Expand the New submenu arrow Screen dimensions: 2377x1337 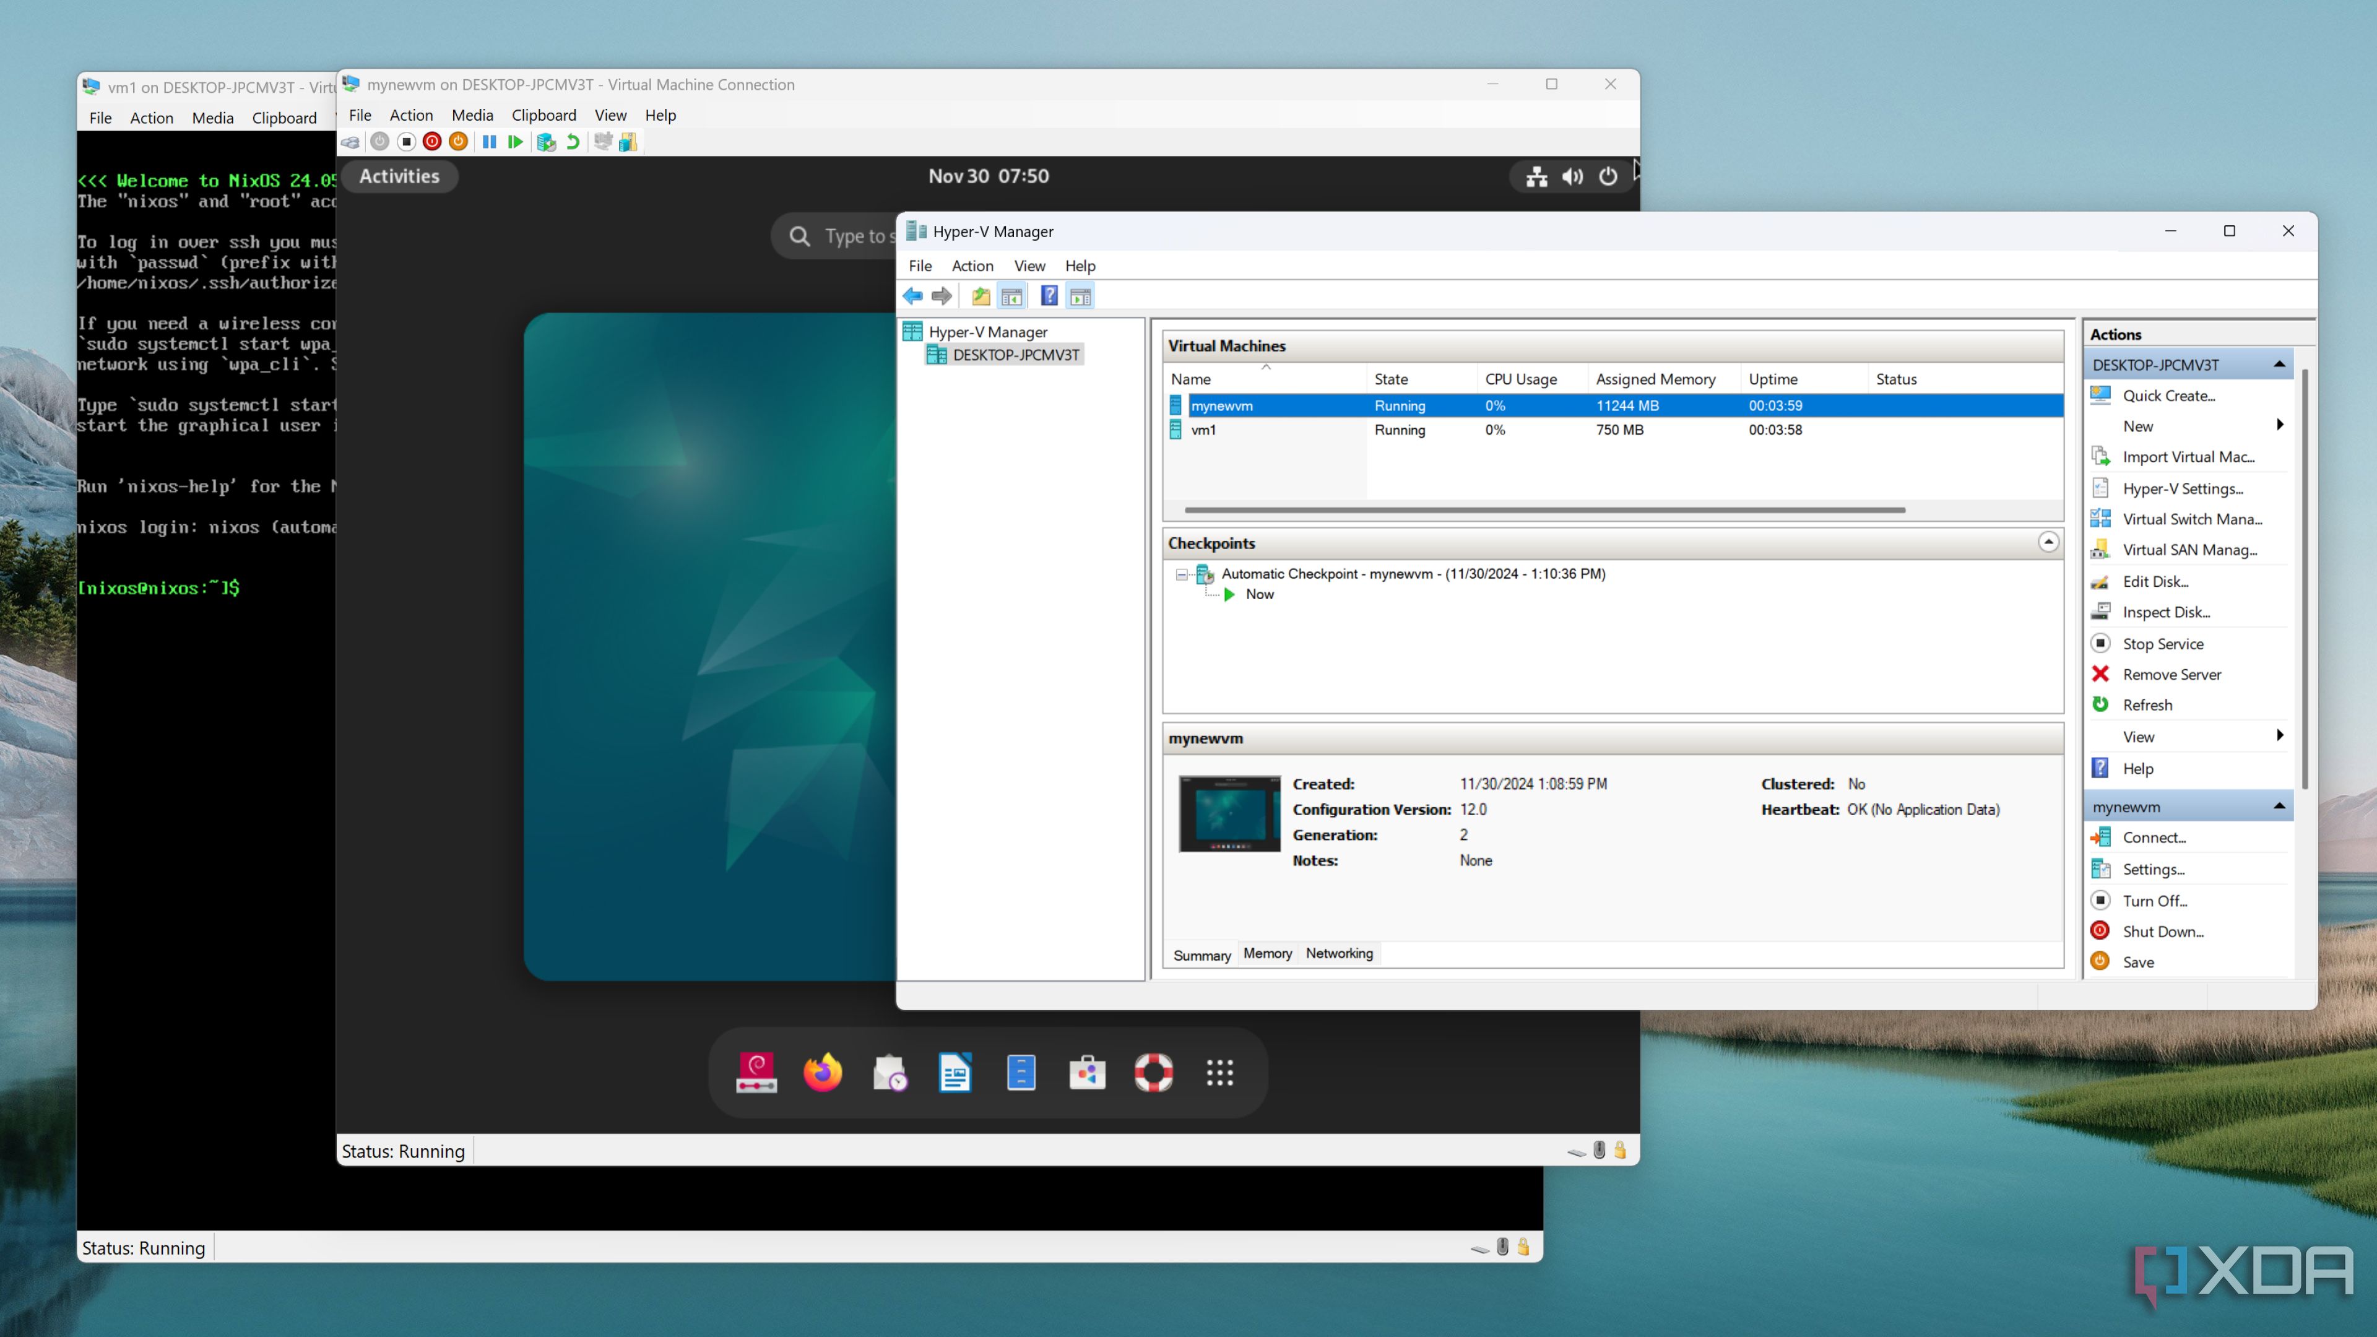click(x=2279, y=425)
